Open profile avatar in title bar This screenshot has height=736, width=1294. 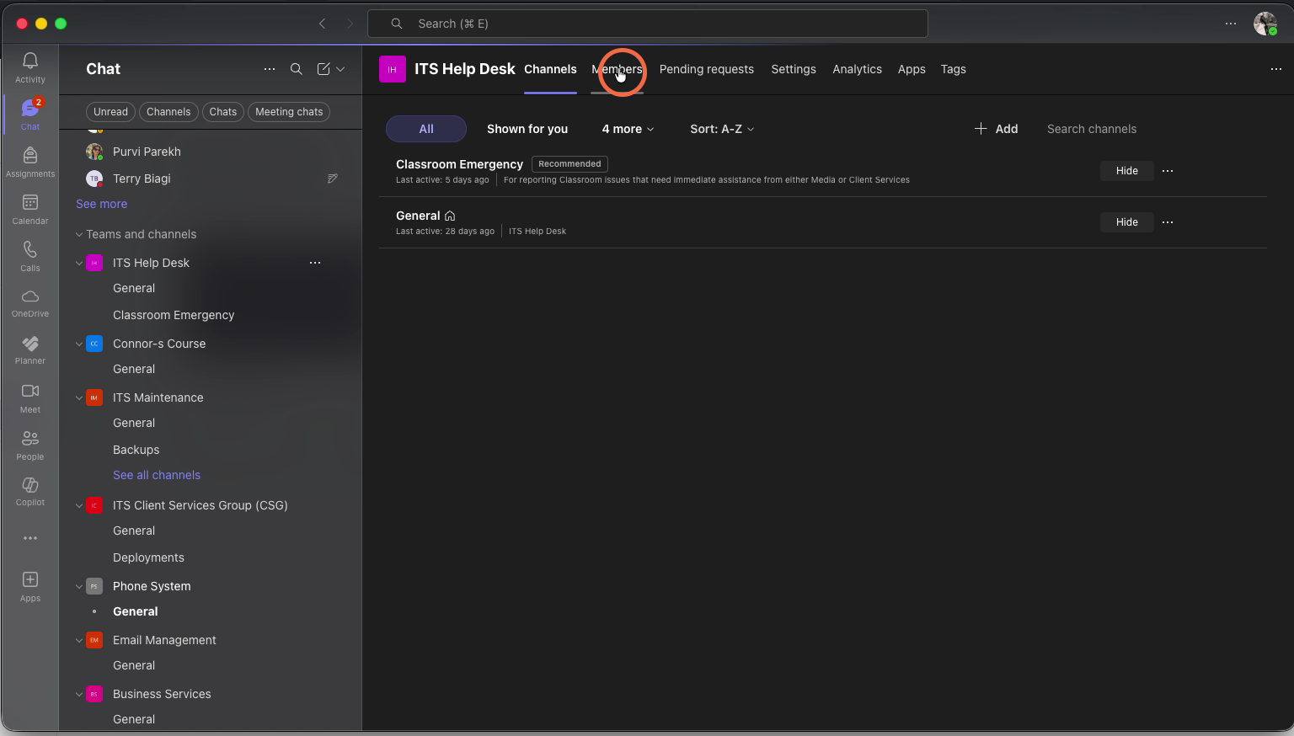point(1265,24)
